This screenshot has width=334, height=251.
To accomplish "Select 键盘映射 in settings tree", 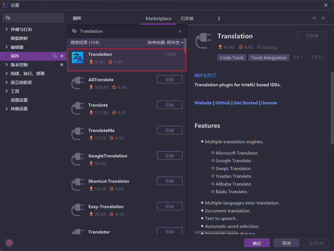I will pyautogui.click(x=19, y=38).
